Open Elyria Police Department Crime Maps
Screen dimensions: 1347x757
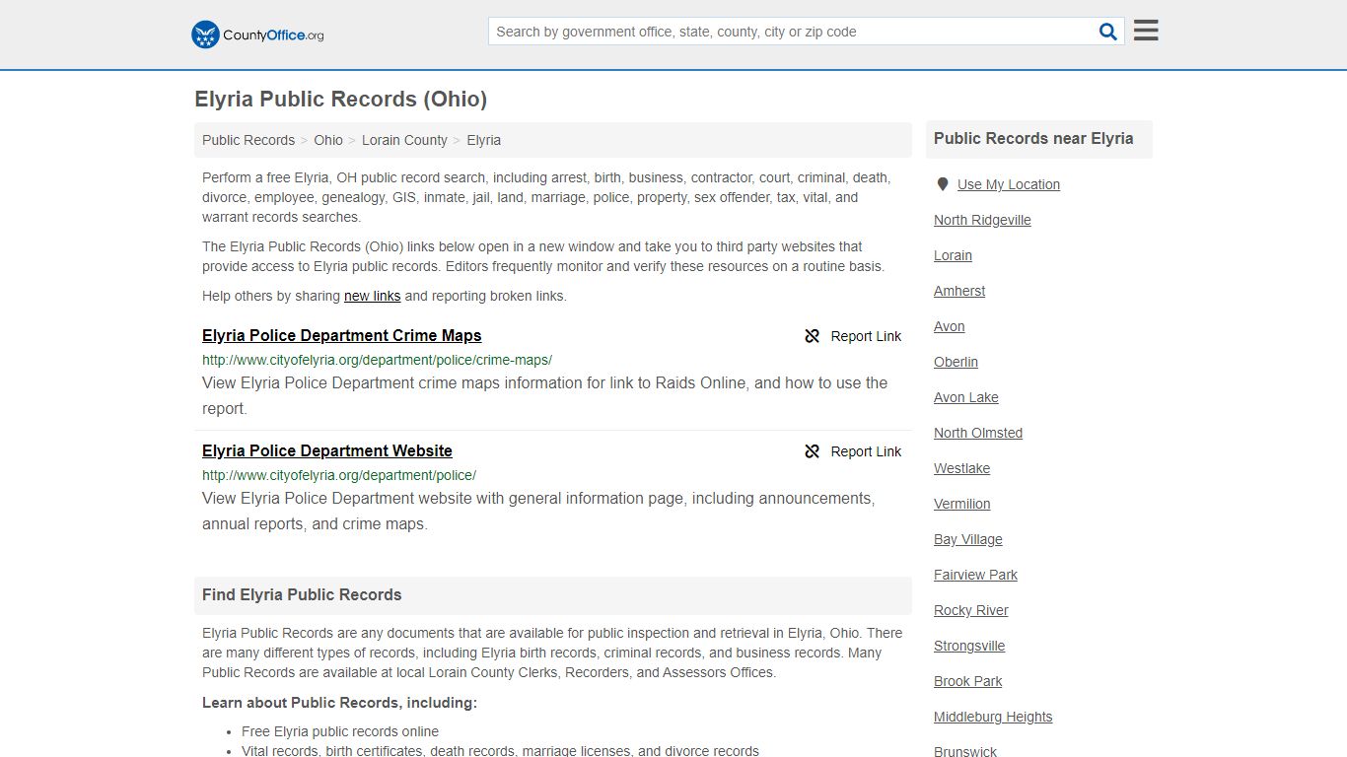coord(342,335)
